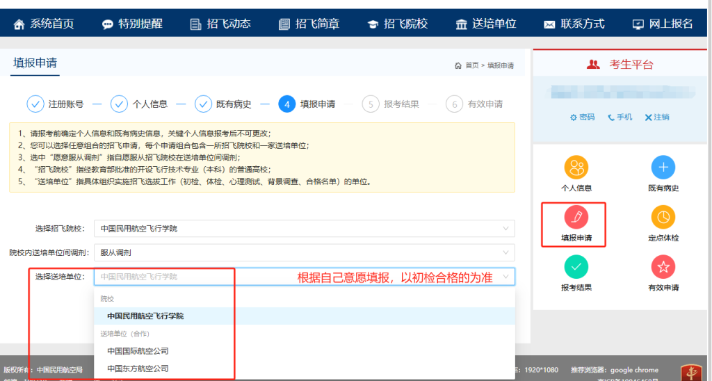Open 网上报名 in the top navigation

[x=662, y=24]
